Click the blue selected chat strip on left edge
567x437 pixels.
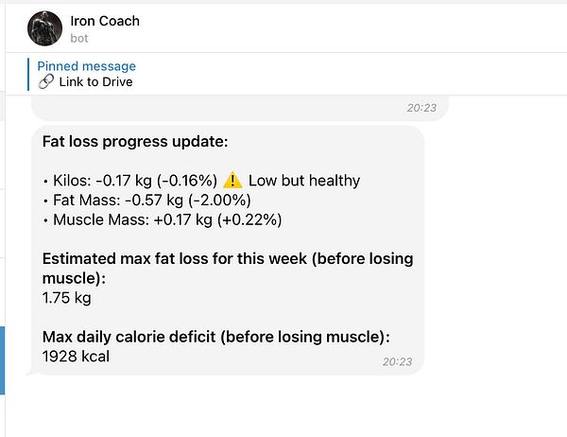[x=2, y=359]
